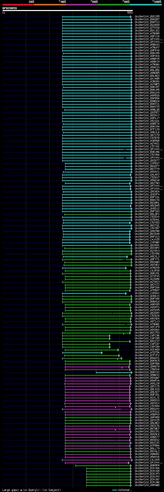This screenshot has height=492, width=164.
Task: Click hit label UniRef100_C0PAW0
Action: pos(147,243)
